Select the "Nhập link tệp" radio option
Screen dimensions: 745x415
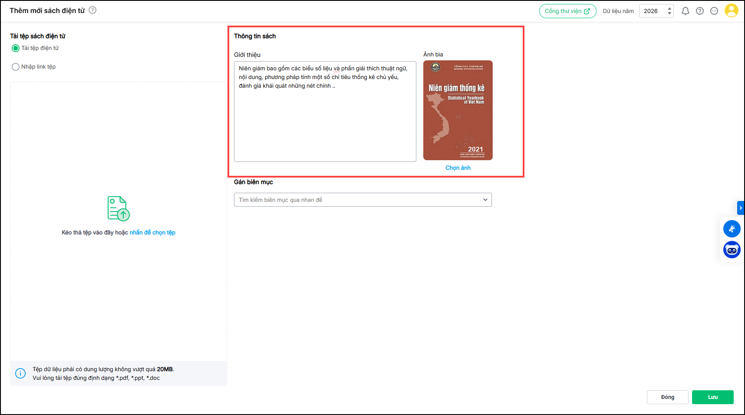tap(16, 67)
